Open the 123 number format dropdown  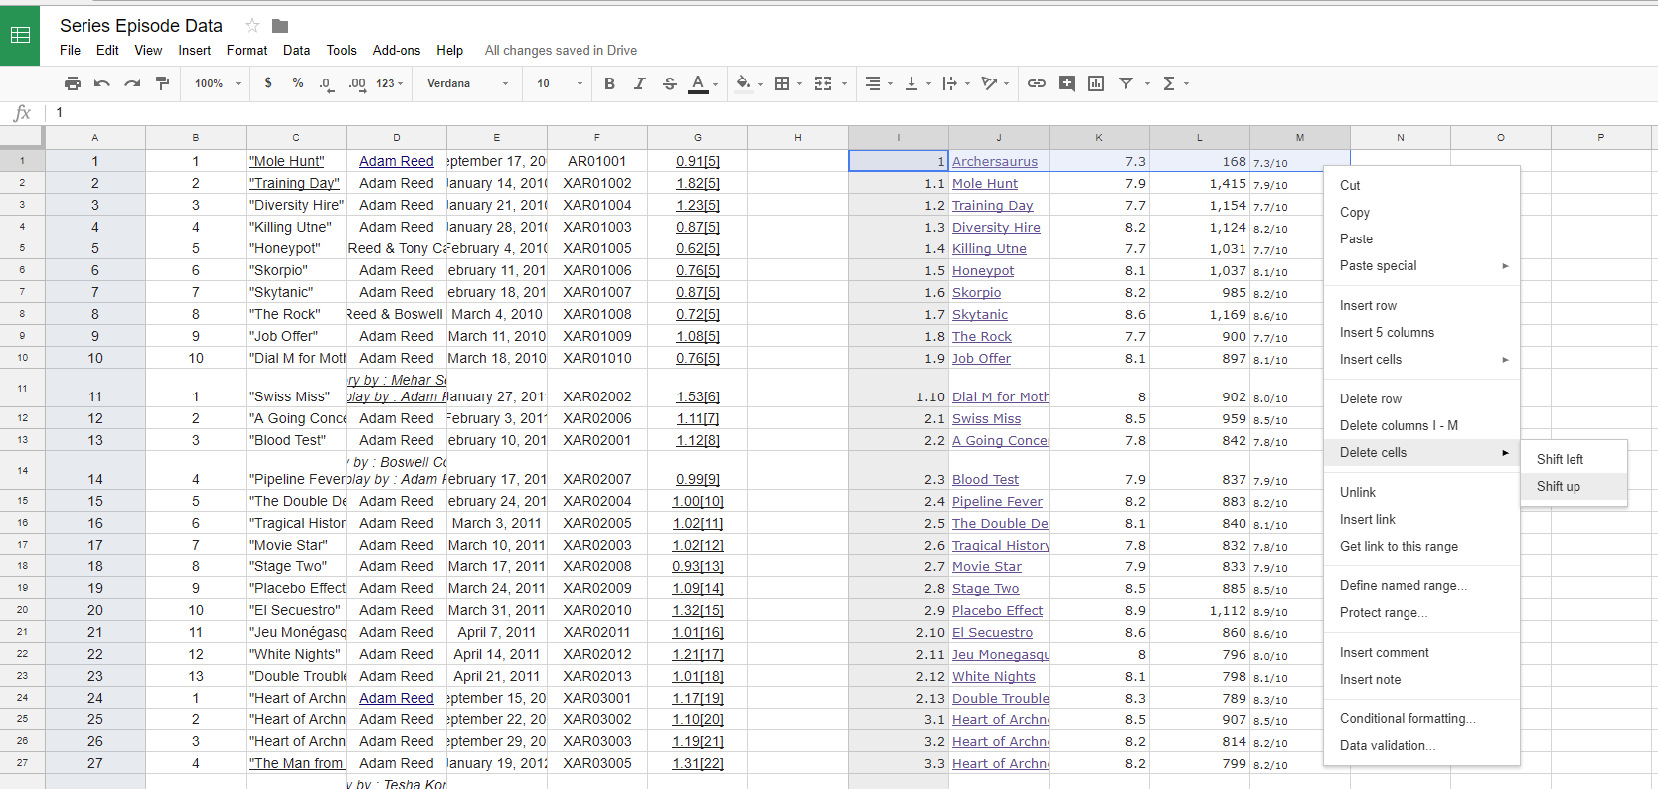point(389,83)
